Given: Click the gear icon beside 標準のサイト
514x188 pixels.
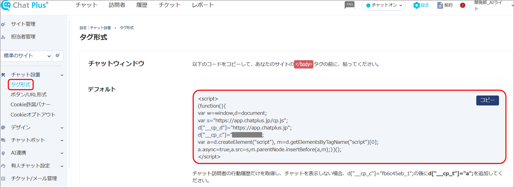Looking at the screenshot, I should click(x=58, y=55).
